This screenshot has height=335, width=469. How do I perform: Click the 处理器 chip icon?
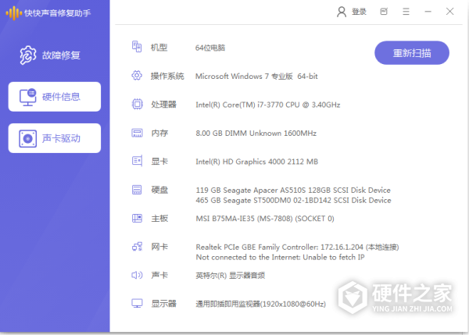pos(138,104)
